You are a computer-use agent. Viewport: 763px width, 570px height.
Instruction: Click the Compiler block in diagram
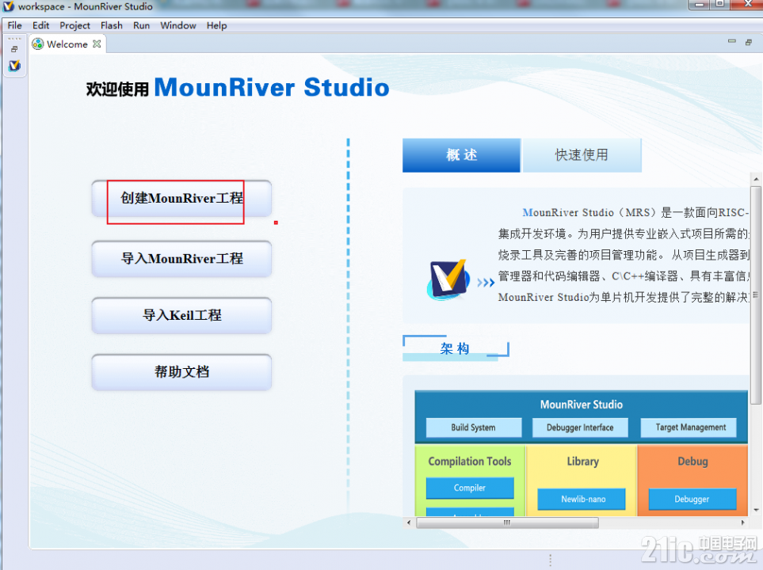tap(470, 488)
